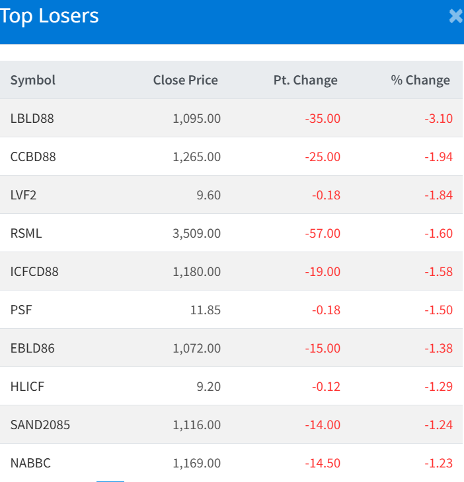Click the Top Losers title
Image resolution: width=464 pixels, height=482 pixels.
[50, 16]
